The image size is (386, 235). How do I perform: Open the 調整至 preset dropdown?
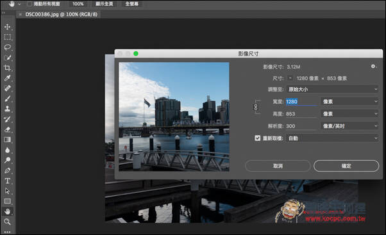332,89
